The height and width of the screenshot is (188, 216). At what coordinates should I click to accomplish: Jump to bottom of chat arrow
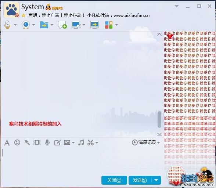click(159, 134)
